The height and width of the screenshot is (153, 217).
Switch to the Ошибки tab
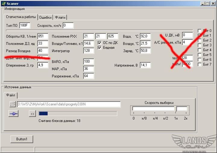pyautogui.click(x=45, y=17)
